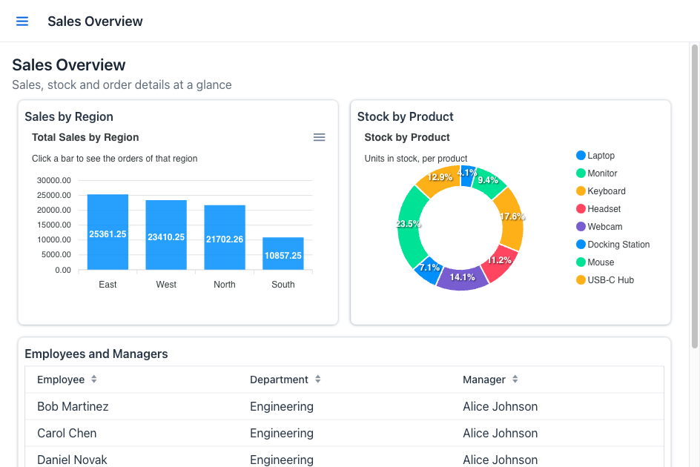Open the hamburger navigation menu

coord(22,21)
